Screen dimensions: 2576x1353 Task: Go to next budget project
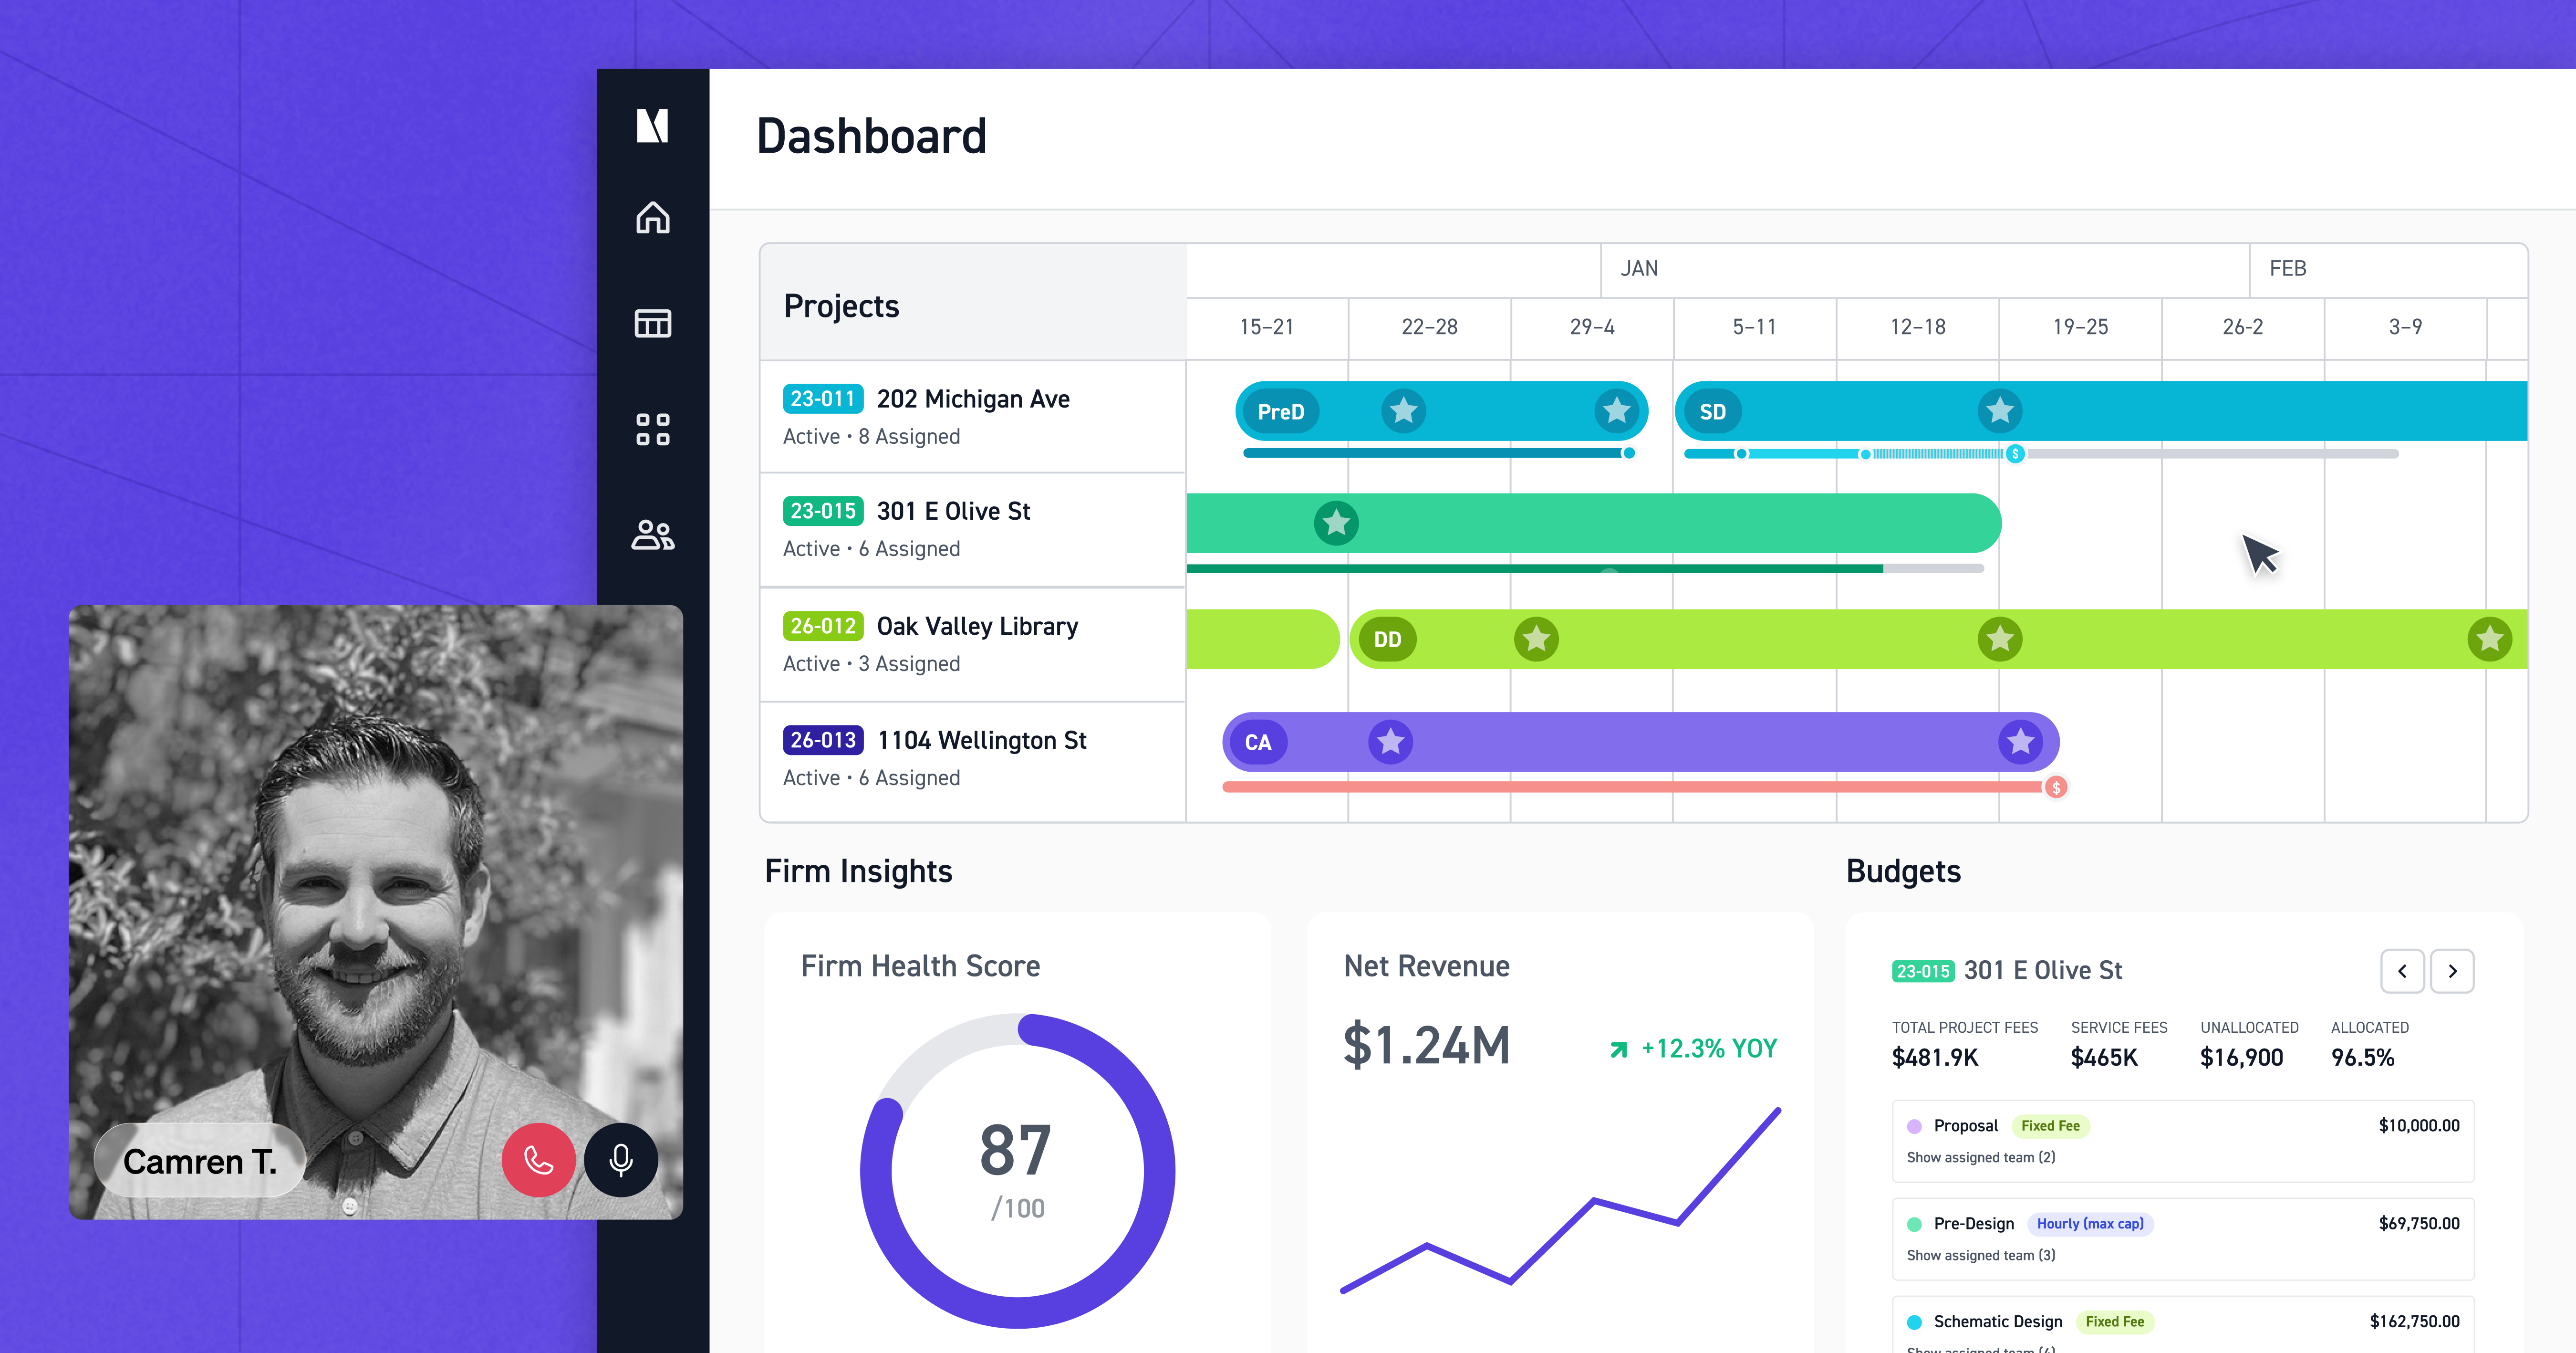tap(2452, 971)
